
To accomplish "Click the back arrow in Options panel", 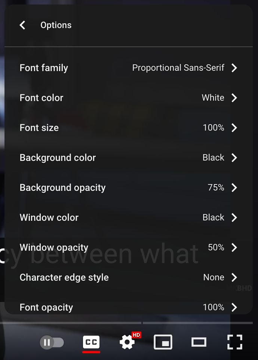I will coord(22,25).
